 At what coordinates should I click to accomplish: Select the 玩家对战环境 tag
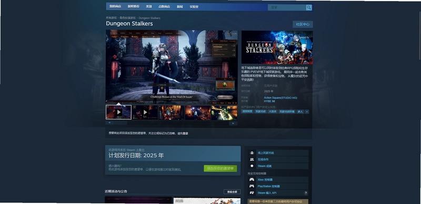287,111
